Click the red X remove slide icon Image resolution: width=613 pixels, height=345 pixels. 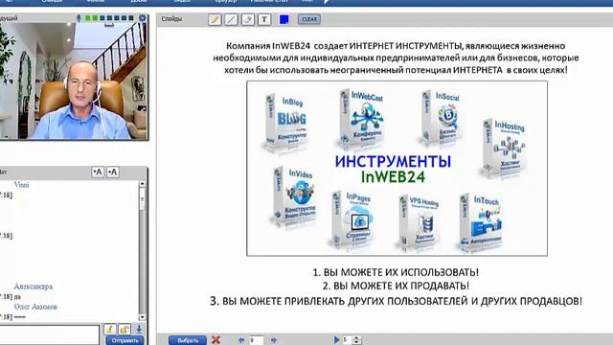click(x=216, y=340)
